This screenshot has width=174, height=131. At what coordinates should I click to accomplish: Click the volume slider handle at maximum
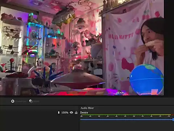click(173, 120)
